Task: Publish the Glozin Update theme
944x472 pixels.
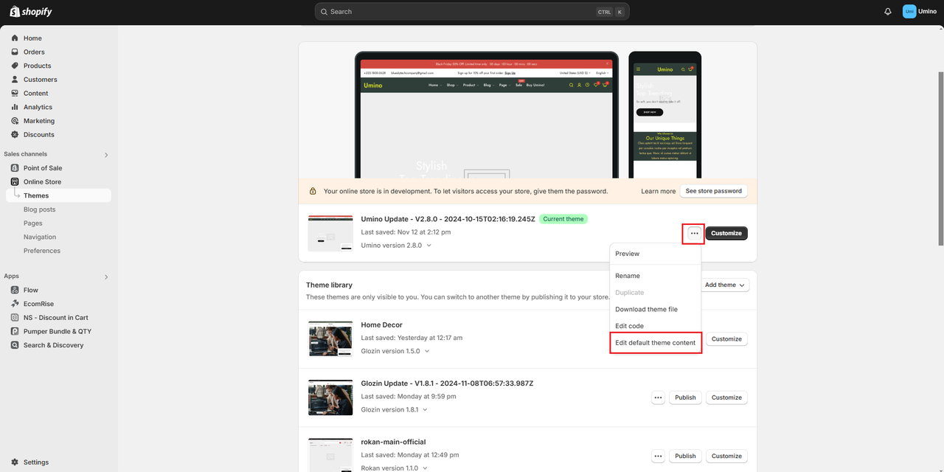Action: (685, 398)
